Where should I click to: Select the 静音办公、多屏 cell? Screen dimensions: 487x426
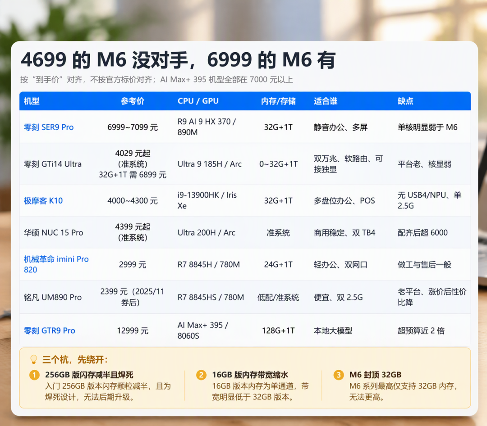tap(341, 127)
